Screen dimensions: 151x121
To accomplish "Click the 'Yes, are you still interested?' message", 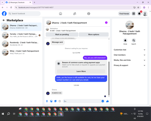I will (95, 58).
